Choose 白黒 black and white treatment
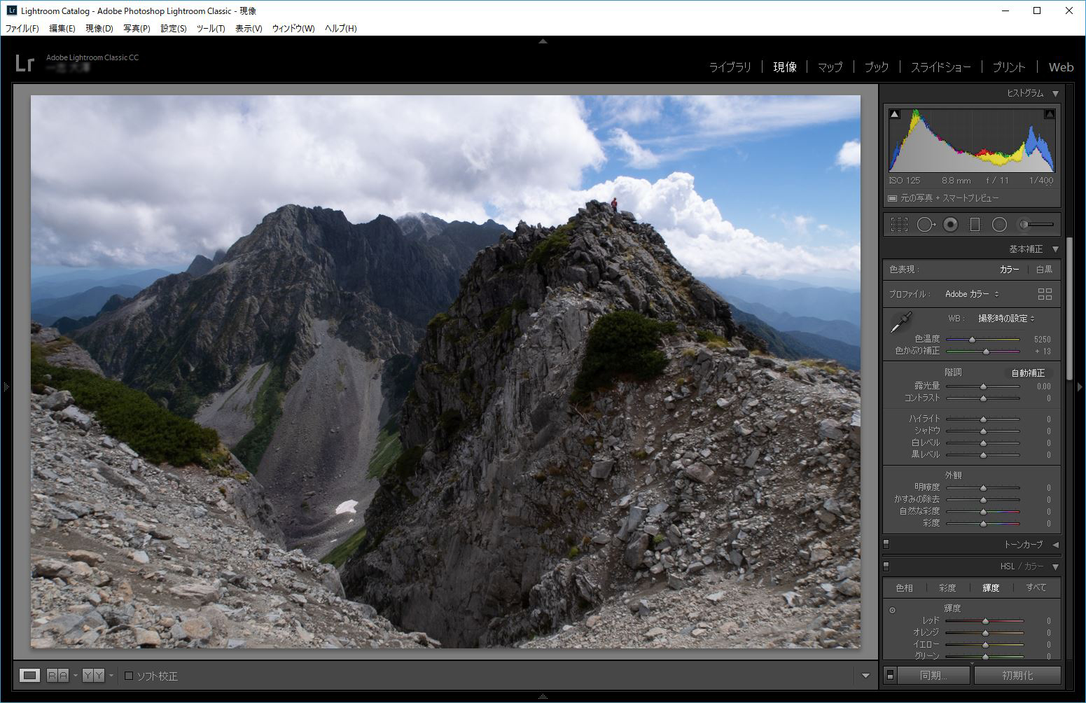Viewport: 1086px width, 703px height. tap(1044, 270)
